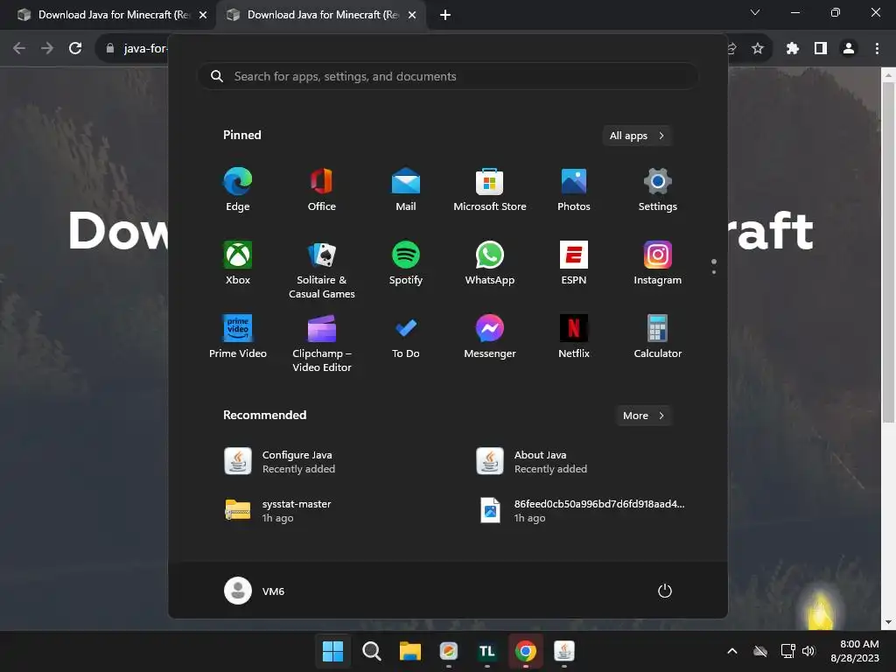Click the power button icon
The width and height of the screenshot is (896, 672).
click(x=665, y=591)
